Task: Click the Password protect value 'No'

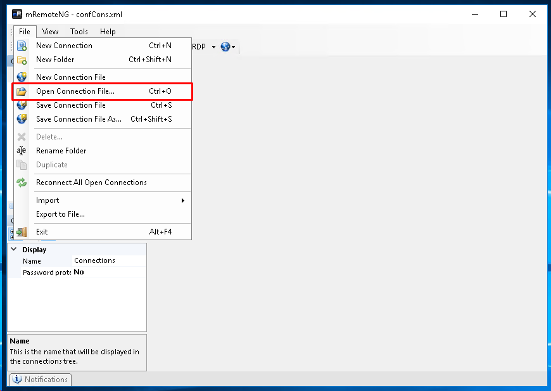Action: tap(109, 272)
